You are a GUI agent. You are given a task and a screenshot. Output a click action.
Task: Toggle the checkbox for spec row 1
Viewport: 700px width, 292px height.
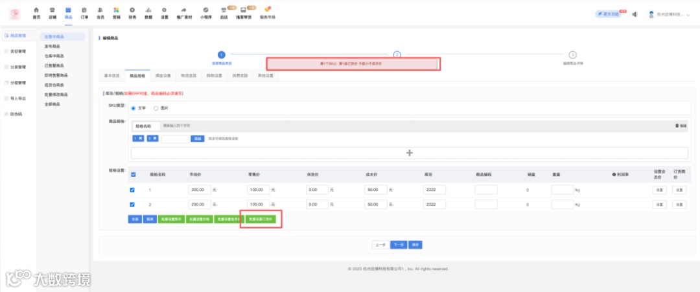(x=132, y=190)
